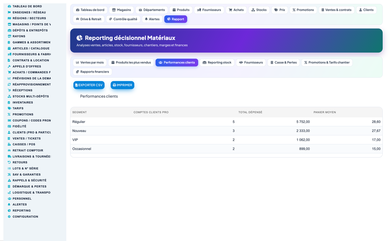This screenshot has height=241, width=390.
Task: Switch to Reporting stock tab
Action: tap(217, 63)
